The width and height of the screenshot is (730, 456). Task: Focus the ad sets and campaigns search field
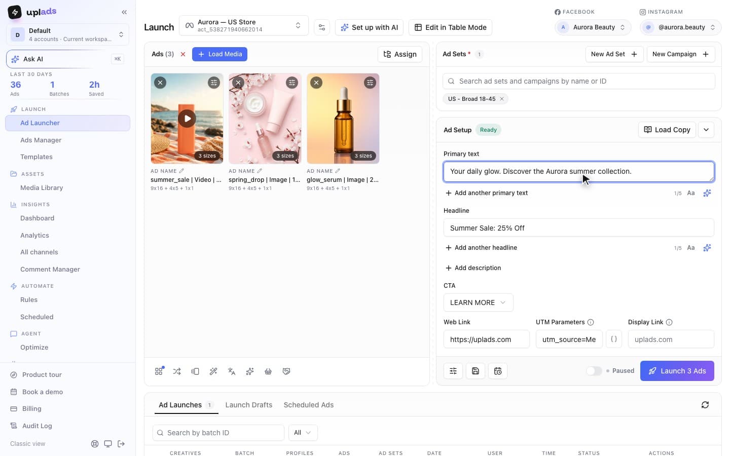pyautogui.click(x=578, y=81)
